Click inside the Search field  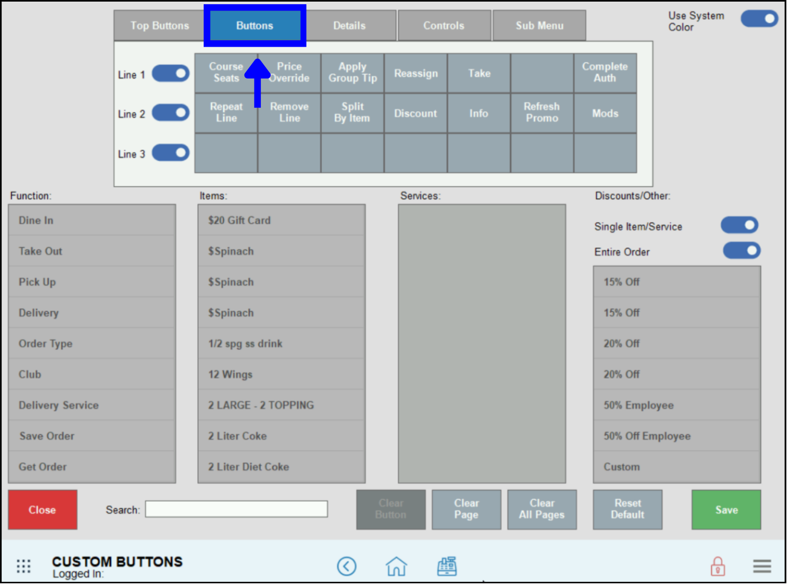237,509
